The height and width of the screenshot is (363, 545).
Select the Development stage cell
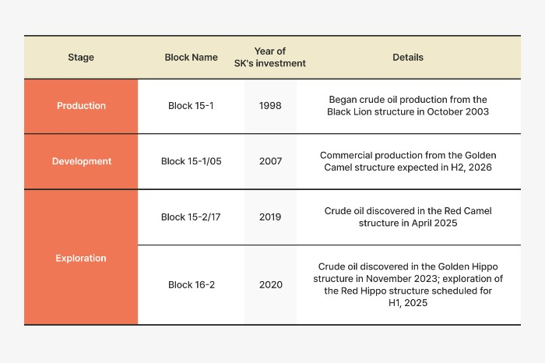pos(82,161)
